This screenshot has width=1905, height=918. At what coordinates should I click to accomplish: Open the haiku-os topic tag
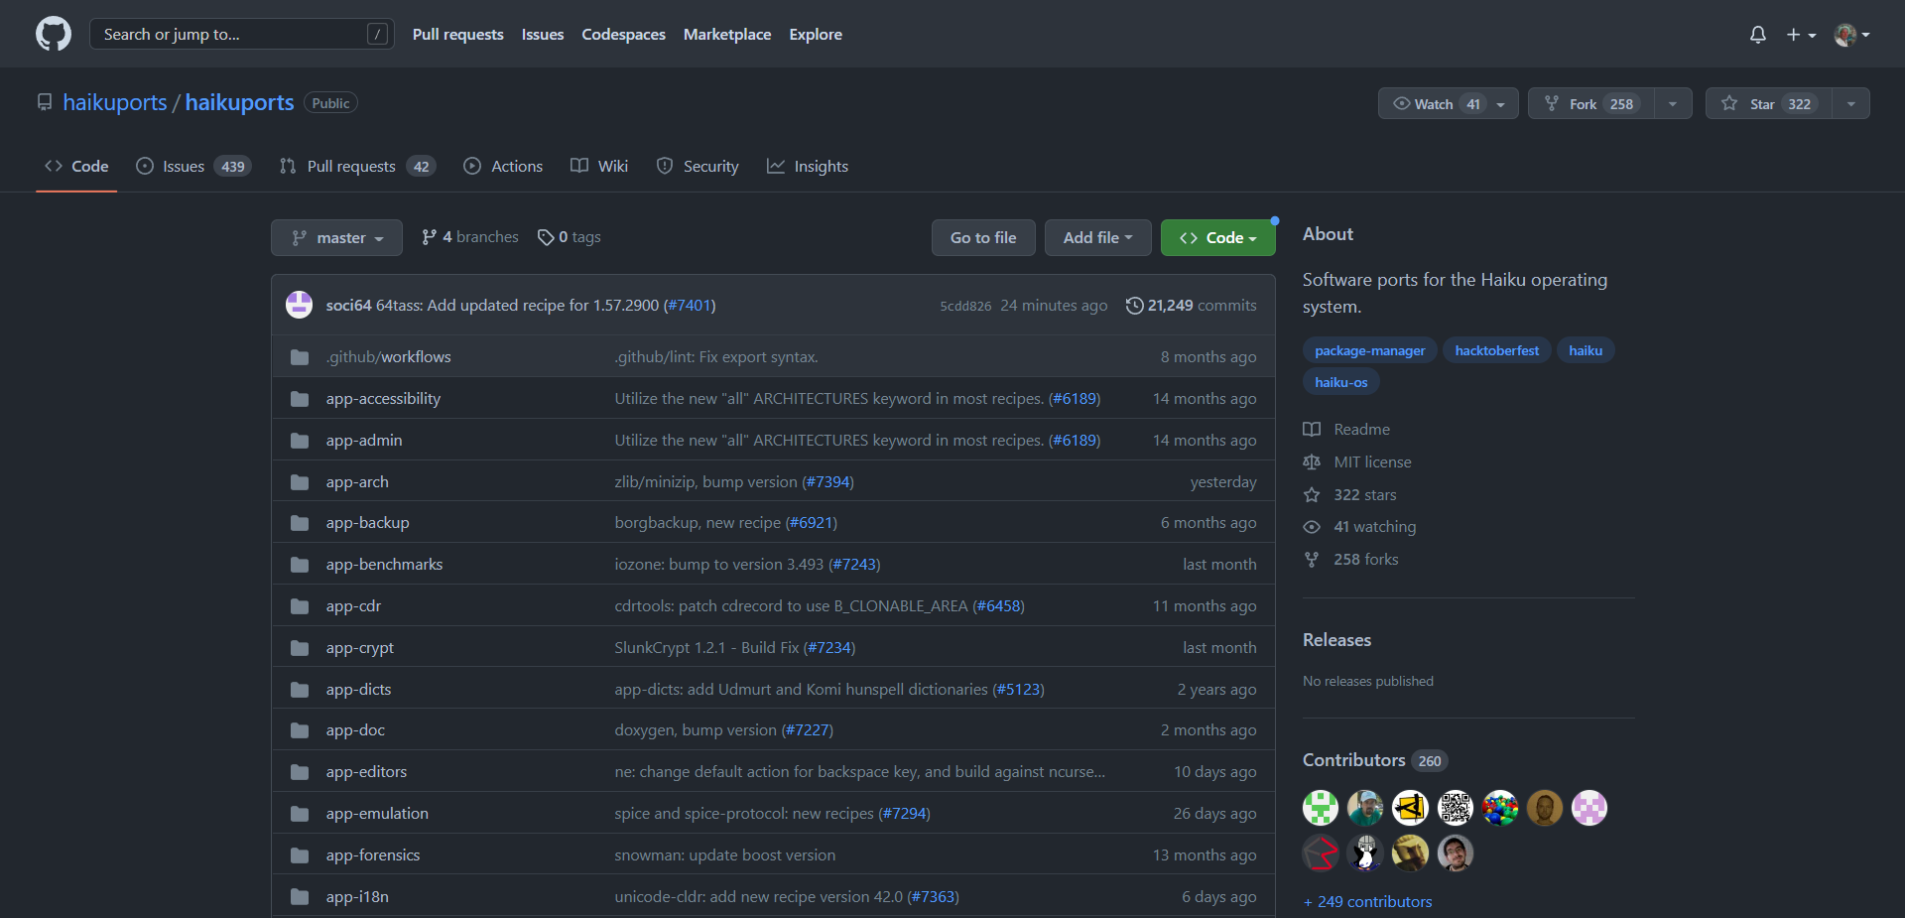1341,382
